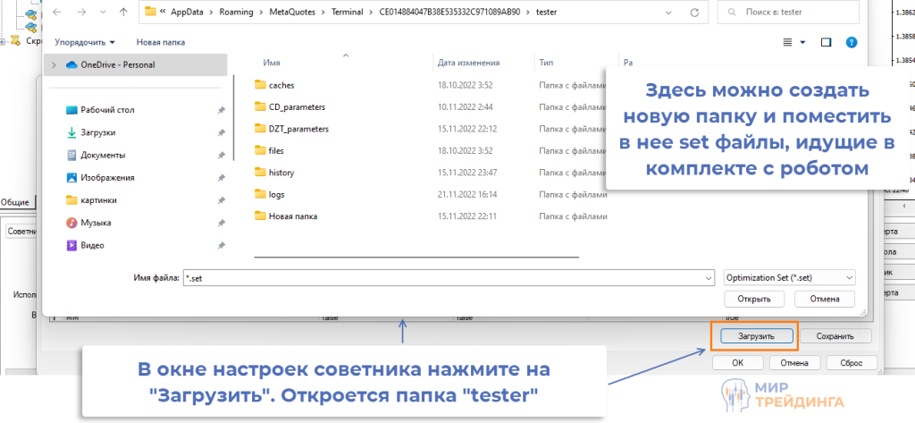Click 'OK' in advisor settings window

pos(737,363)
